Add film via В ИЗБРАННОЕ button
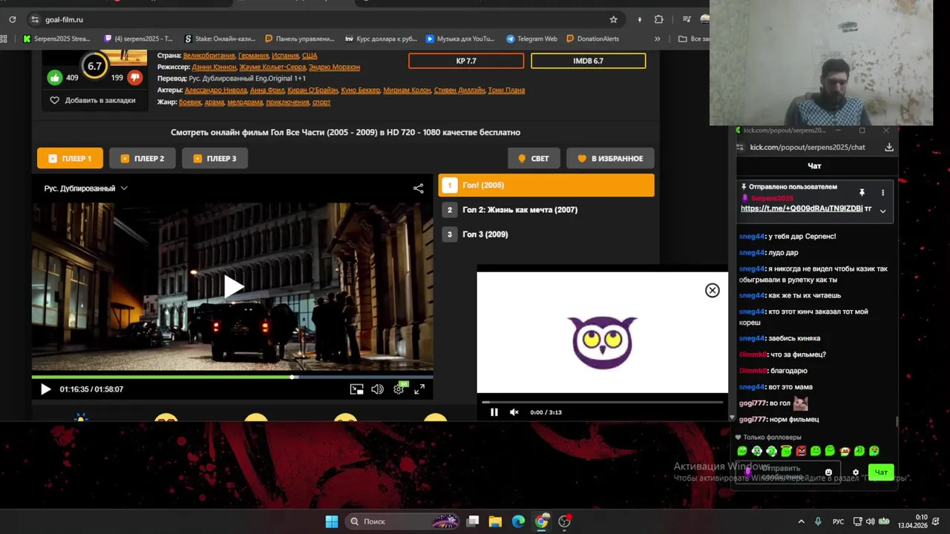950x534 pixels. click(610, 158)
